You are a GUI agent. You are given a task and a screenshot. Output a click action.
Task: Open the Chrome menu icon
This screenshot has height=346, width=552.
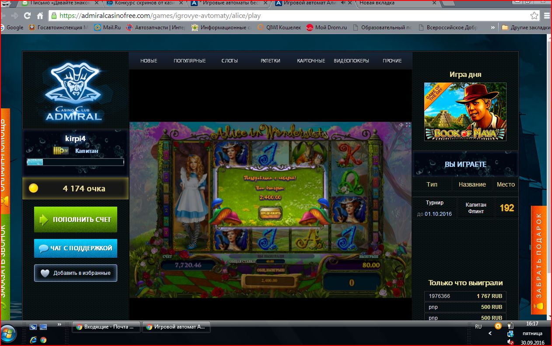547,16
